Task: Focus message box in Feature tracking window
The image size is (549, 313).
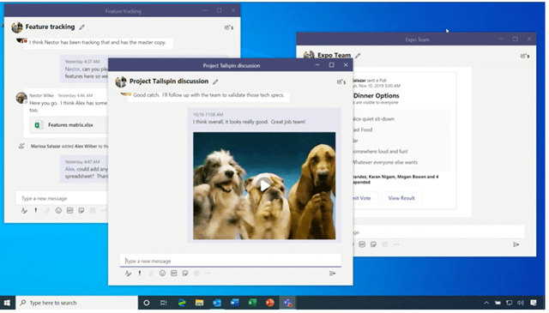Action: tap(62, 198)
